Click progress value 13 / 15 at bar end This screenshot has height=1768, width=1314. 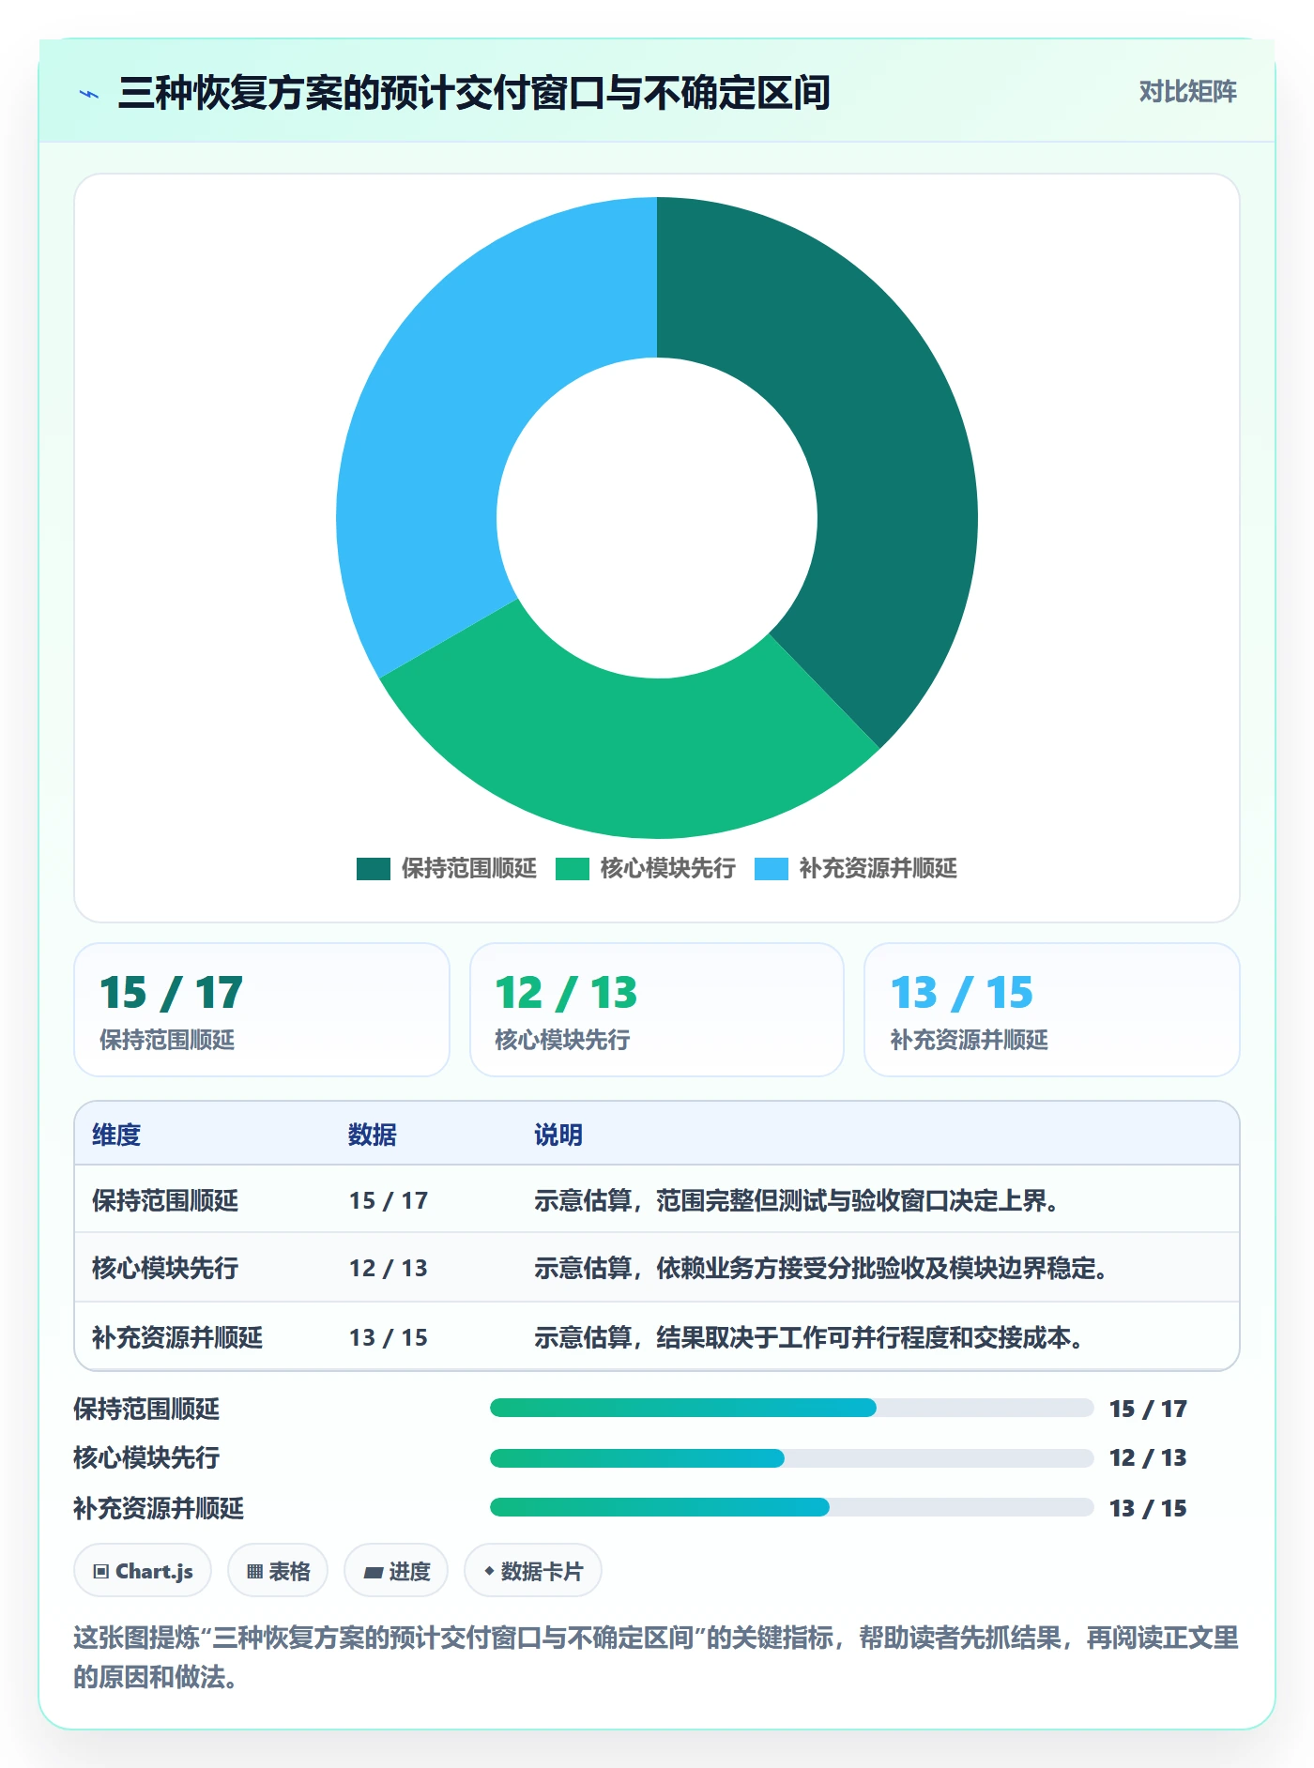pyautogui.click(x=1148, y=1508)
